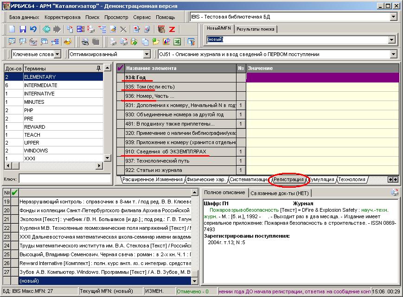Select the 937: Технологический путь row
The width and height of the screenshot is (403, 297).
pyautogui.click(x=177, y=161)
